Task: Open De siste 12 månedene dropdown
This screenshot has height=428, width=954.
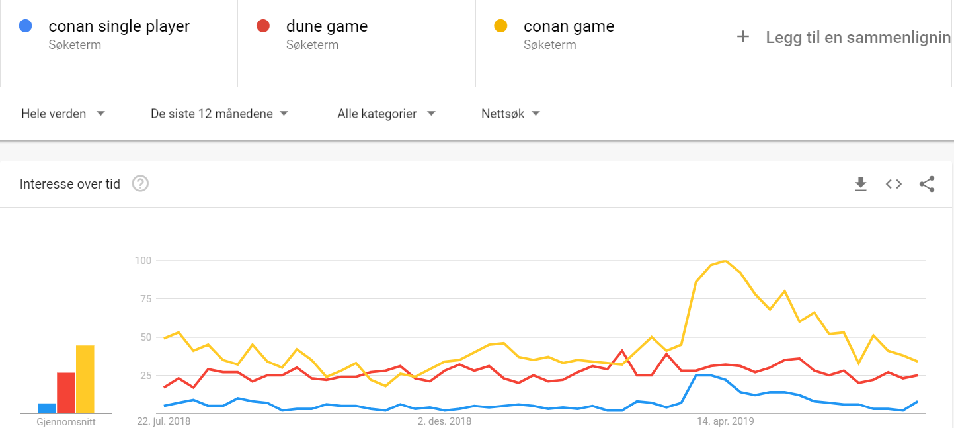Action: tap(219, 114)
